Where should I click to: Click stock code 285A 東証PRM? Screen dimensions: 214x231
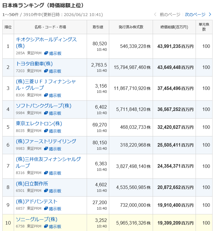[29, 53]
